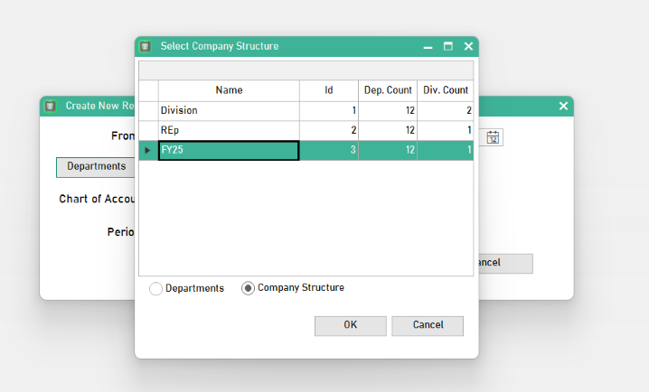Screen dimensions: 649x392
Task: Select the Departments radio button
Action: tap(156, 289)
